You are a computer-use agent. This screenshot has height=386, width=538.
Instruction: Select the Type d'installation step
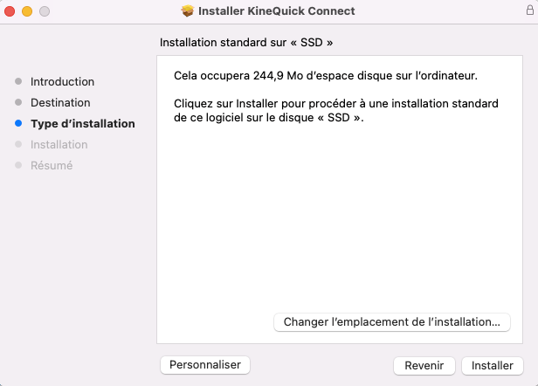click(83, 123)
